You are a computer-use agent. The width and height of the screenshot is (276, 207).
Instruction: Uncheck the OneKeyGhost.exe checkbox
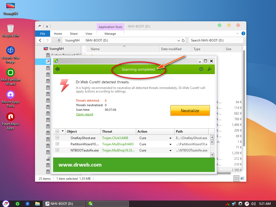57,138
